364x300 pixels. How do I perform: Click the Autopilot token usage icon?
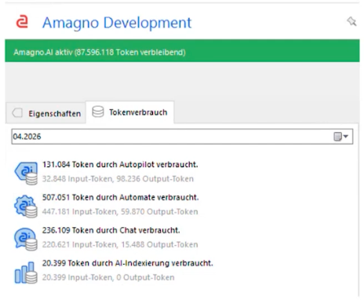[x=26, y=173]
